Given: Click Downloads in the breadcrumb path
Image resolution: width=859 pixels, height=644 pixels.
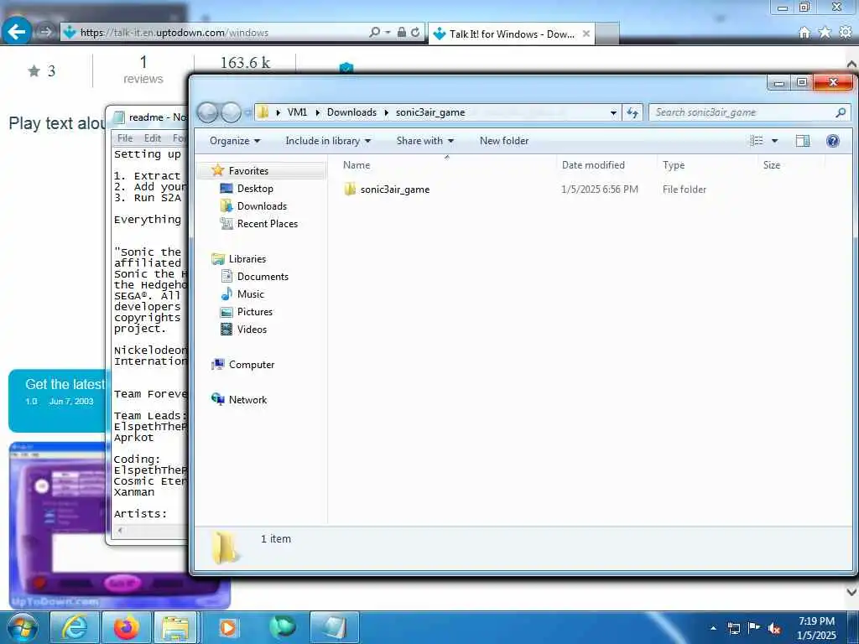Looking at the screenshot, I should [351, 112].
